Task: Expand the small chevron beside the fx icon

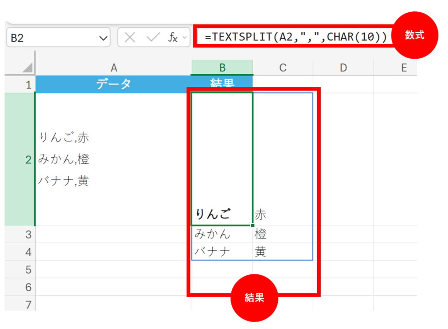Action: point(185,38)
